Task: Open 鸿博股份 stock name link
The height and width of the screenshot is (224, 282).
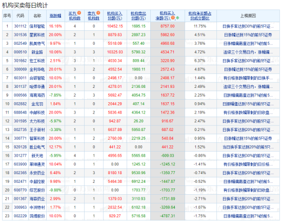Action: pos(37,216)
